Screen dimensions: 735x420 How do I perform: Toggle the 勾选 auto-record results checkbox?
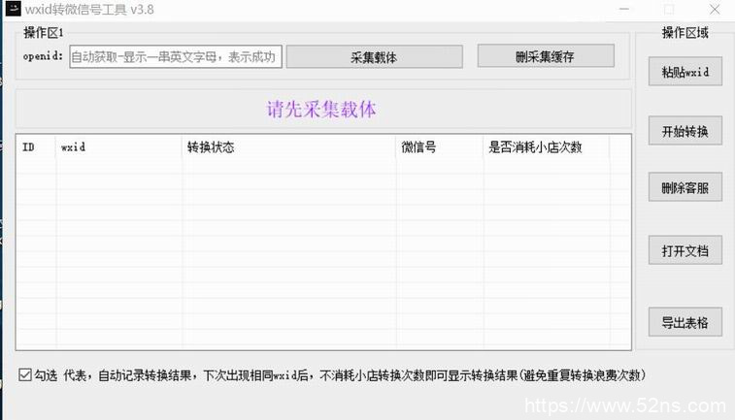pos(25,375)
